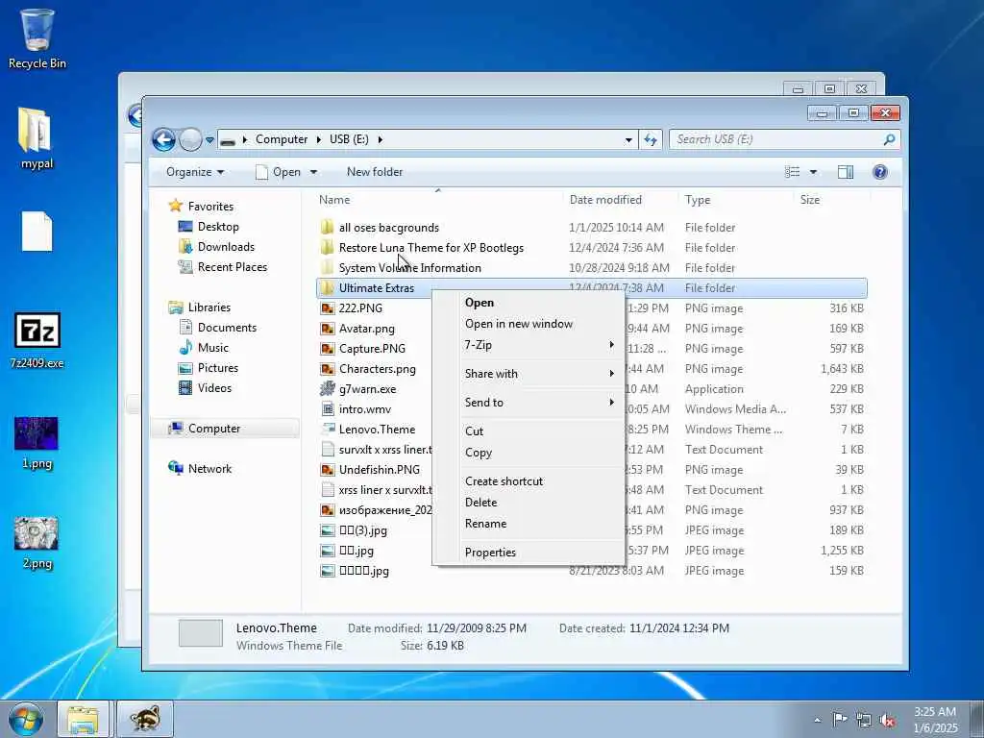This screenshot has height=738, width=984.
Task: Click the Computer breadcrumb segment
Action: pyautogui.click(x=282, y=139)
